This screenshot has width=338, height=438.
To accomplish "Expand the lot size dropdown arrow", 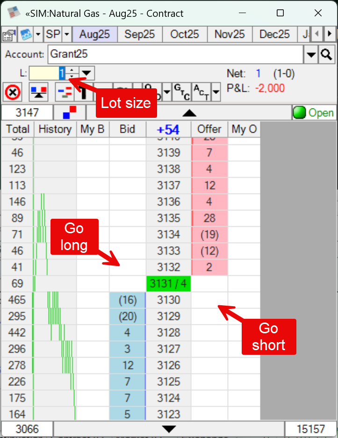I will [x=87, y=73].
